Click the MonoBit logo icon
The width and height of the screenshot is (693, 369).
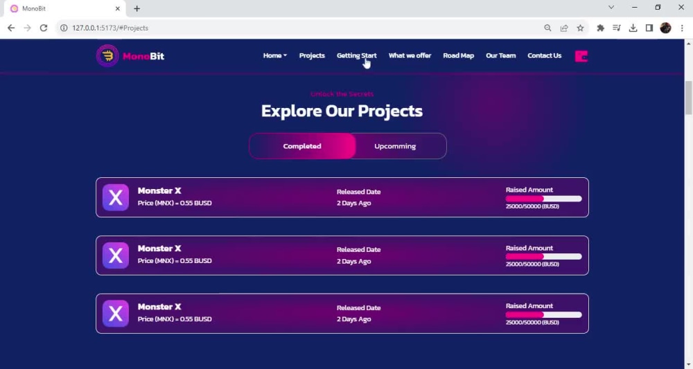[107, 55]
